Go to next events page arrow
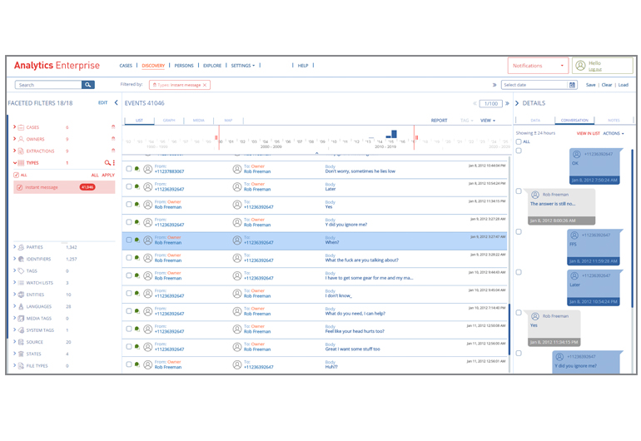This screenshot has height=441, width=641. point(507,104)
